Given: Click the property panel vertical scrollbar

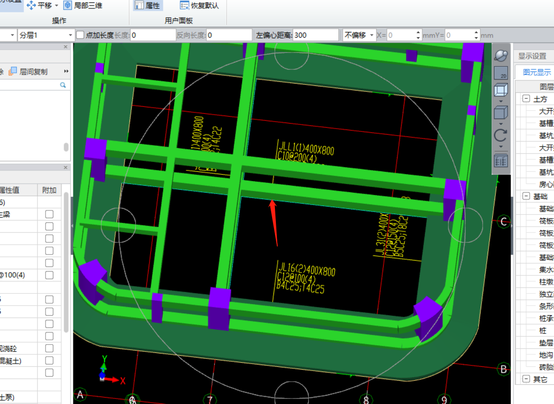Looking at the screenshot, I should click(x=66, y=261).
